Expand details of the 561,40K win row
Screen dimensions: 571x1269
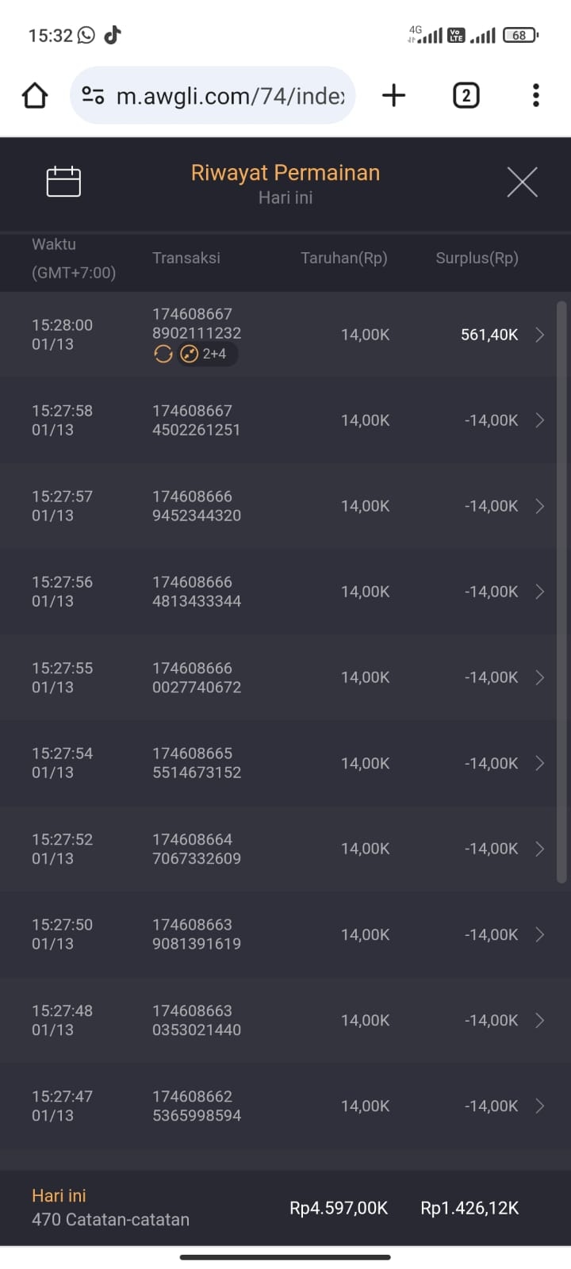539,335
